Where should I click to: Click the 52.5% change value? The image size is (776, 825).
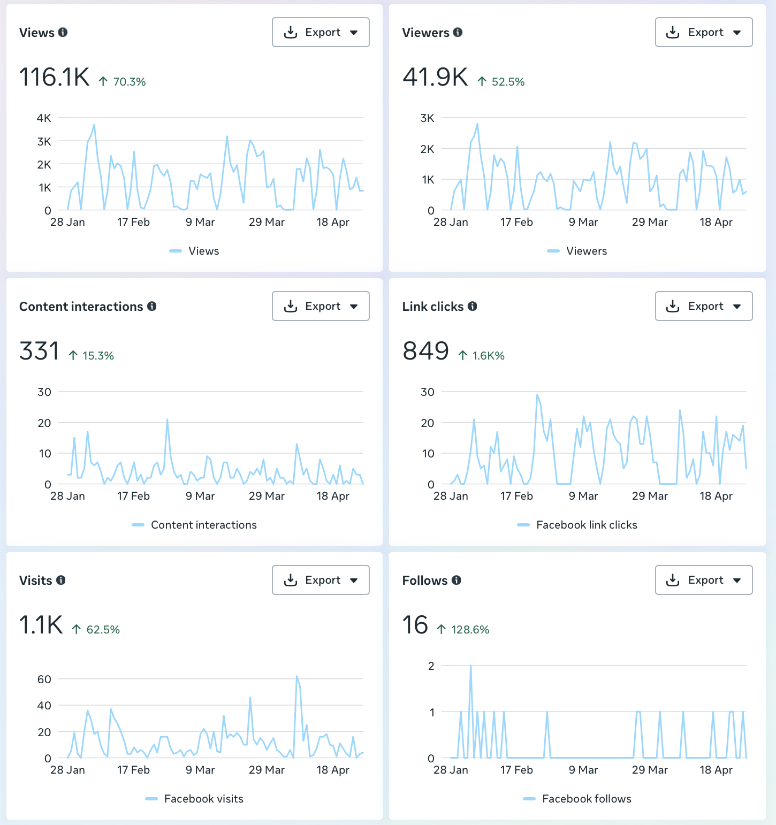[x=508, y=82]
